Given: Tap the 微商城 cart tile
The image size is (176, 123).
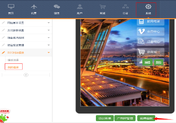Looking at the screenshot, I should click(151, 52).
